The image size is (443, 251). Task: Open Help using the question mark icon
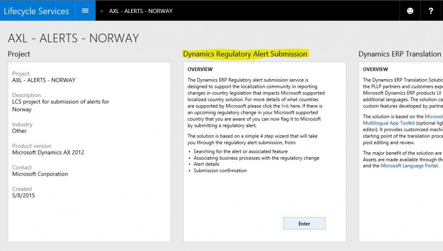coord(431,10)
